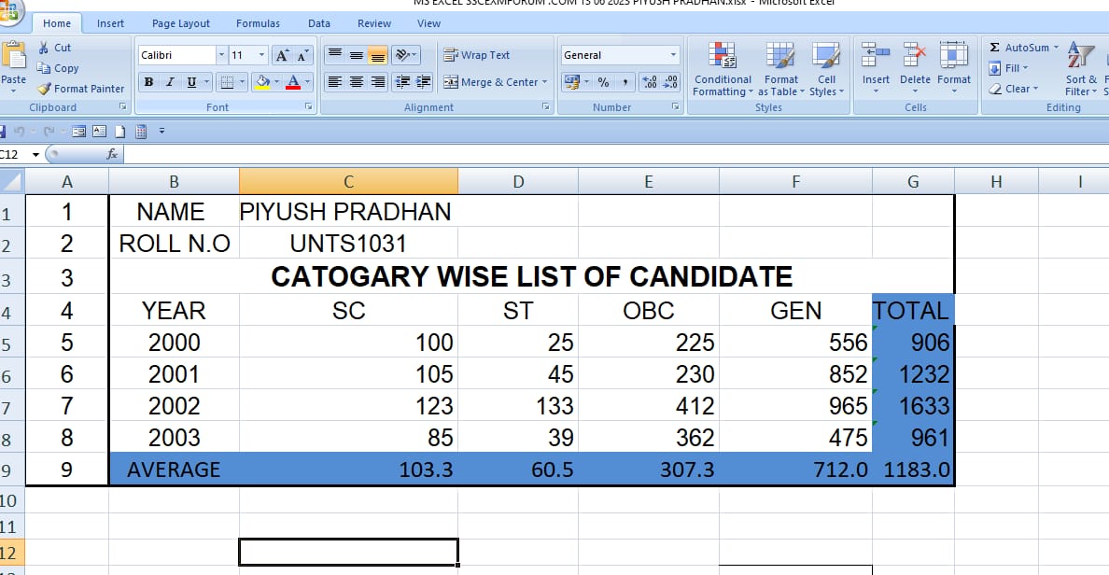This screenshot has height=575, width=1109.
Task: Click the Percent Style icon
Action: pos(603,82)
